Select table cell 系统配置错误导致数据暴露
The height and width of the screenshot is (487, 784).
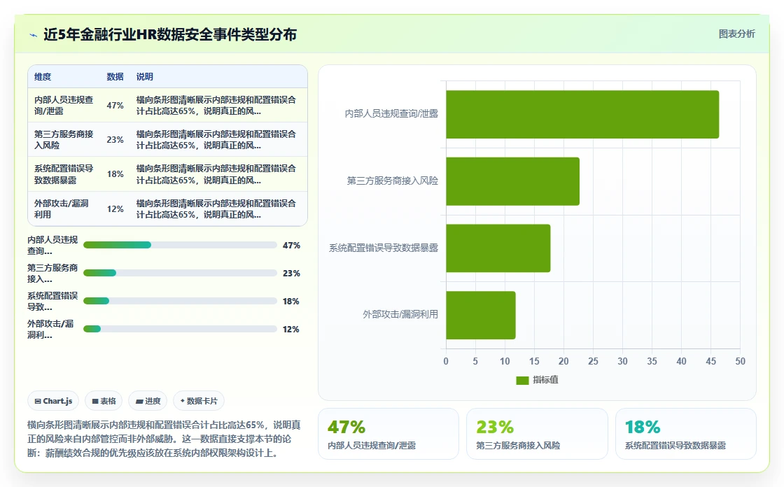64,174
